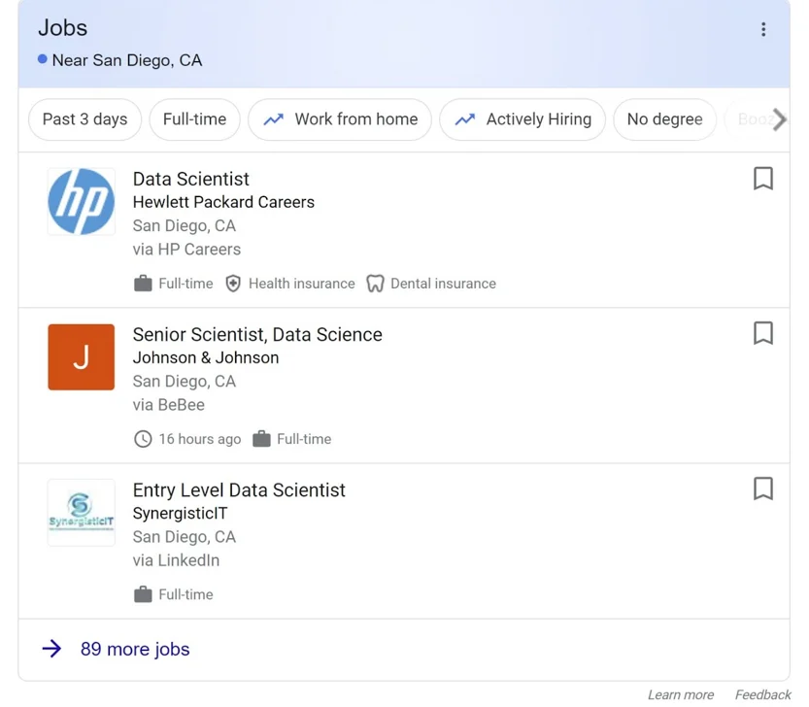
Task: Enable the Past 3 days filter
Action: click(x=84, y=118)
